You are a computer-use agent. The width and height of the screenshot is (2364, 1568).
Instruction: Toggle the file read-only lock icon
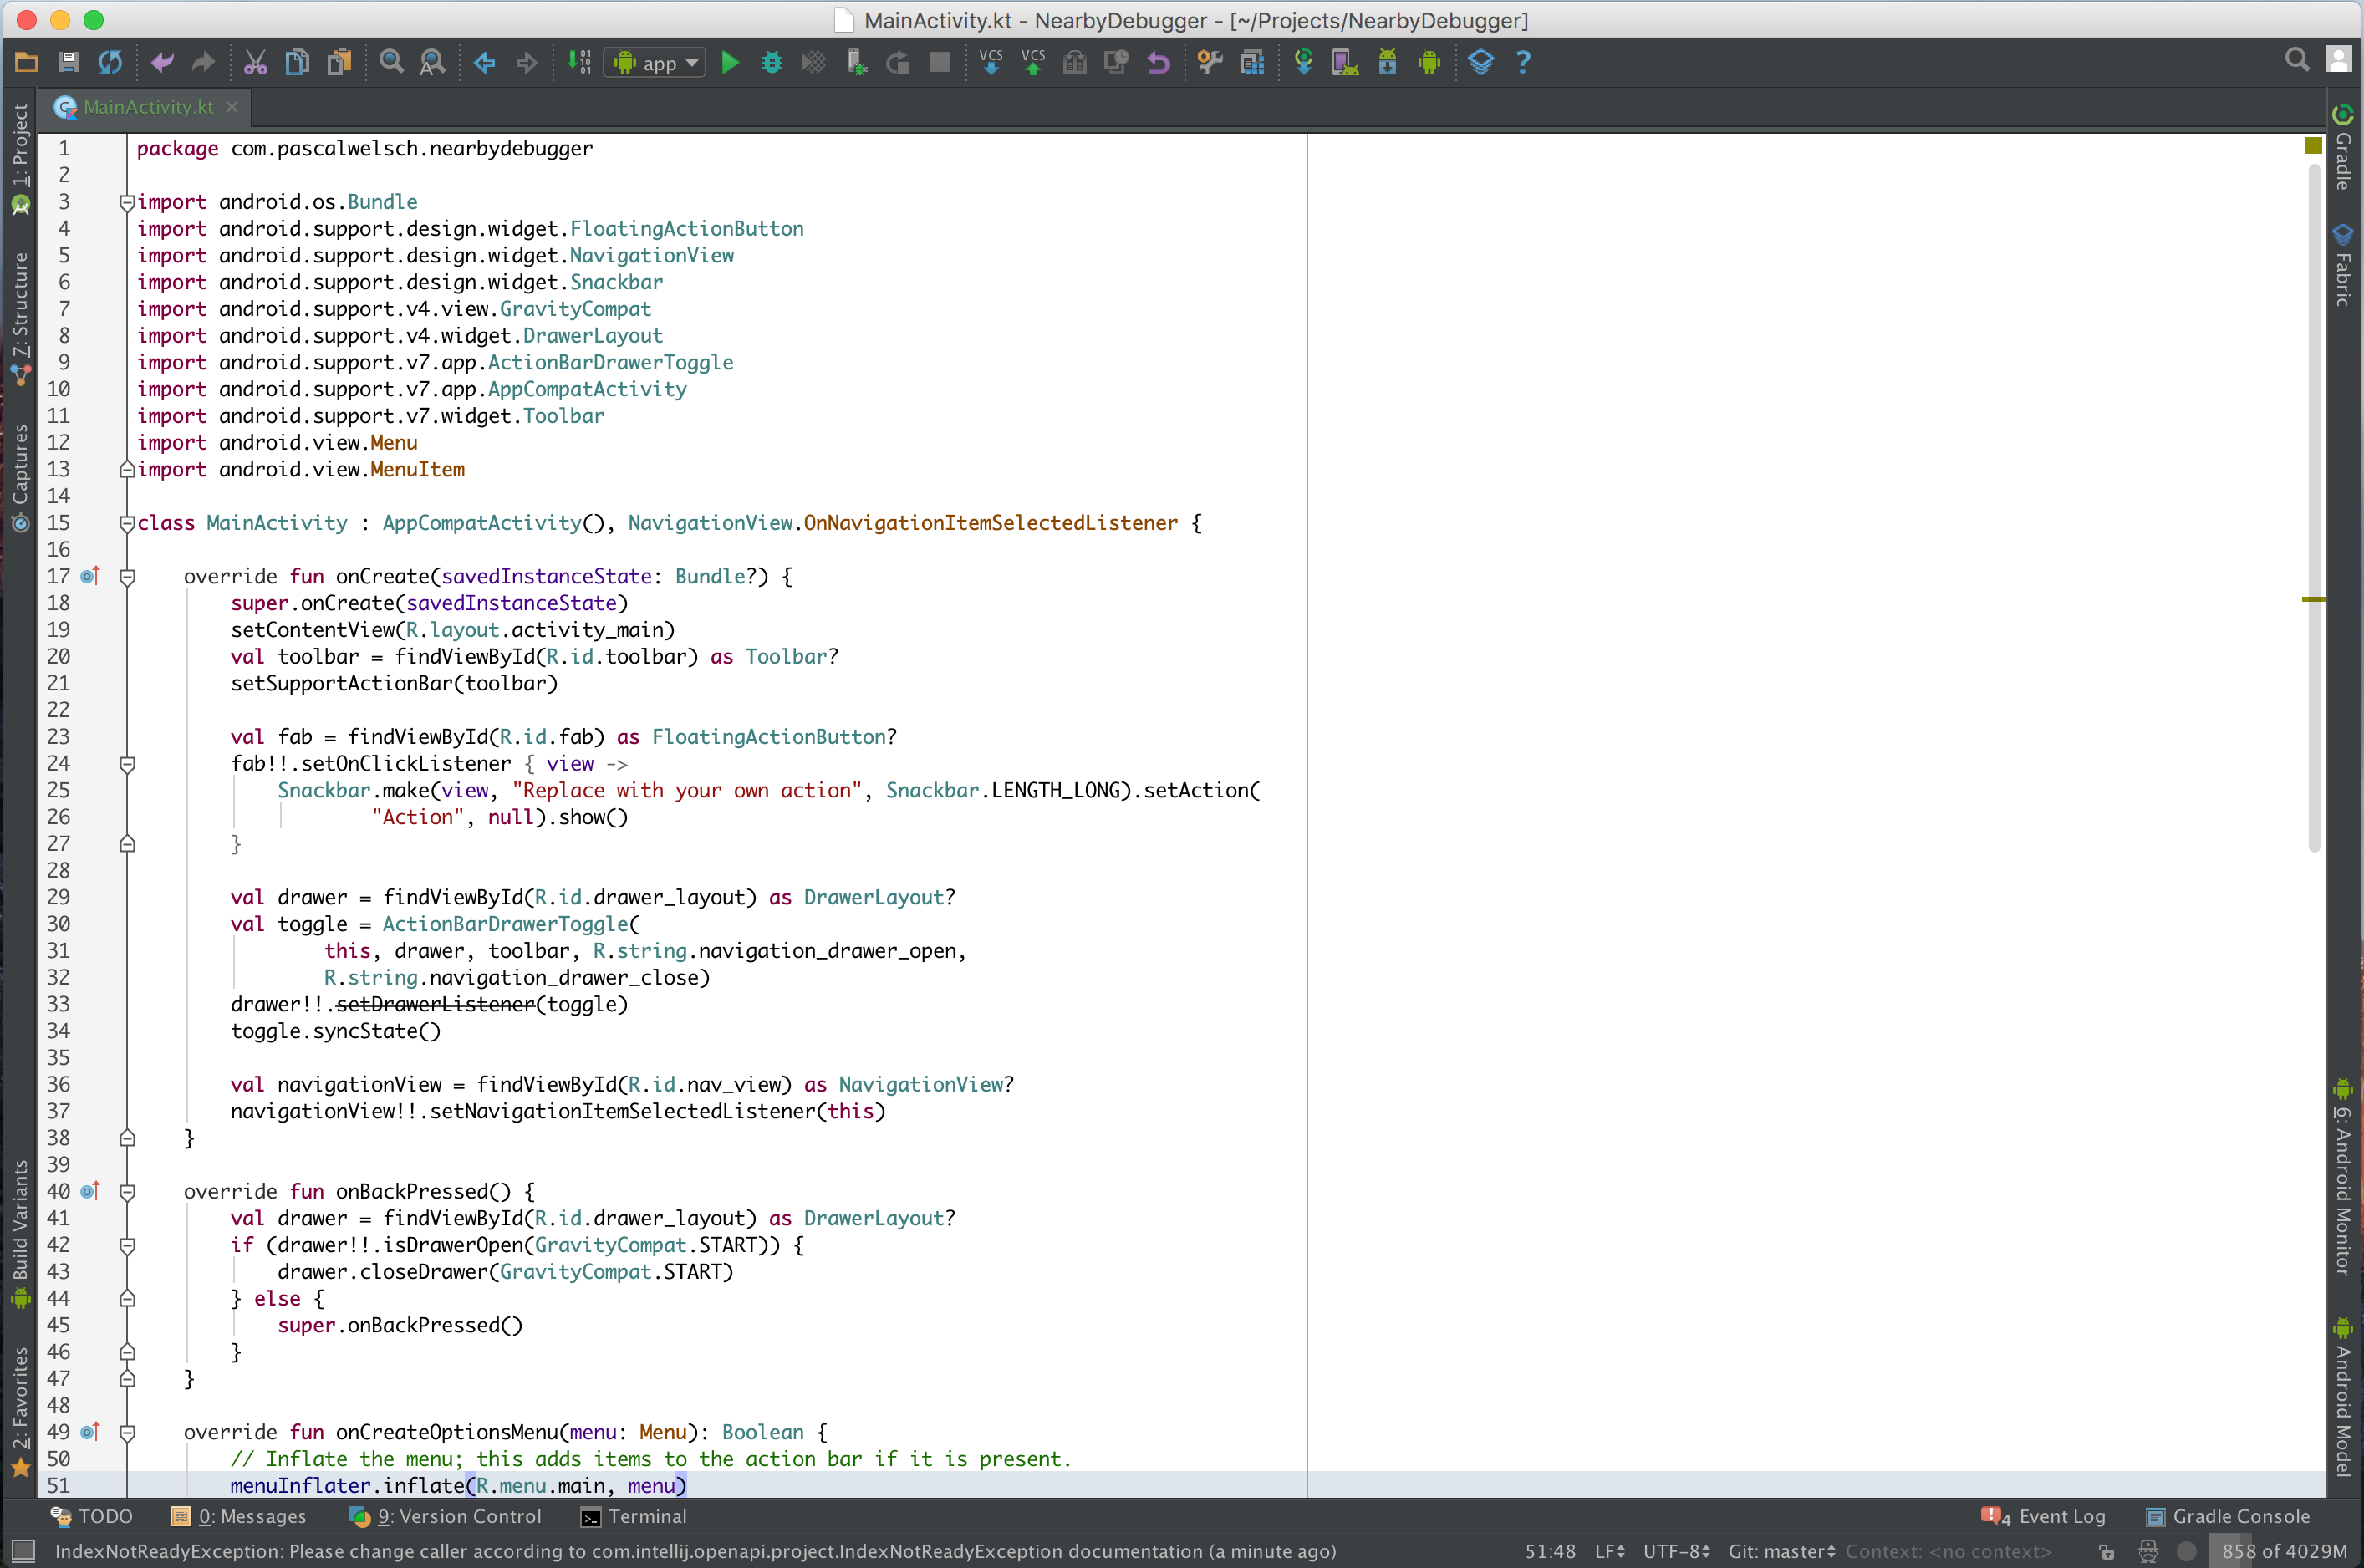point(2107,1552)
